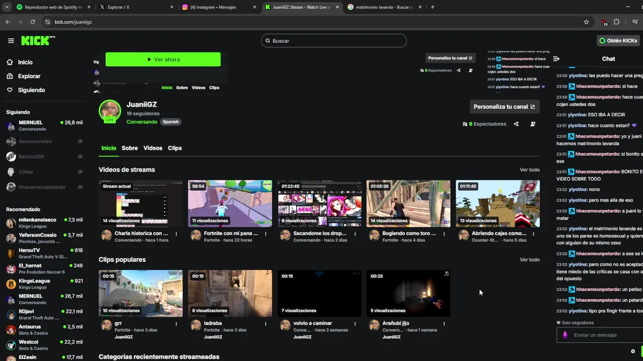Open KingsLeague recommended channel
The width and height of the screenshot is (643, 361).
click(x=44, y=284)
